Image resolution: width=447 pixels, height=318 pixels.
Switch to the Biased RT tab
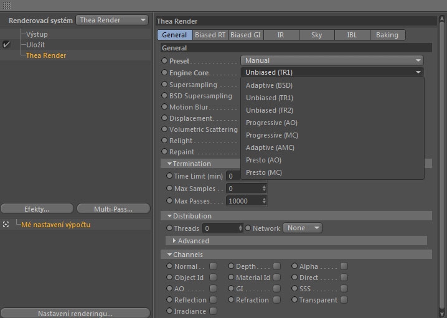[210, 35]
